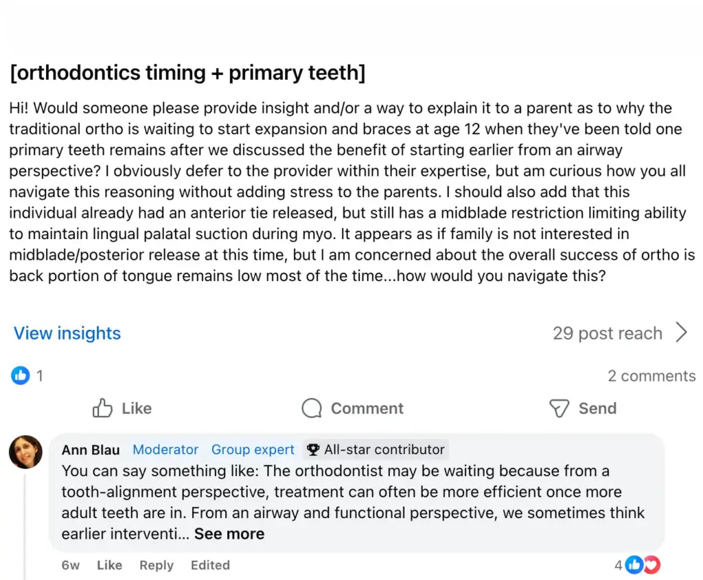Open the View insights link
This screenshot has height=580, width=703.
[67, 333]
